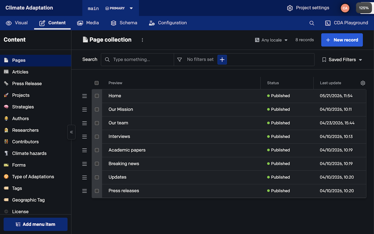374x234 pixels.
Task: Open the Geographic Tag collection
Action: pos(36,200)
